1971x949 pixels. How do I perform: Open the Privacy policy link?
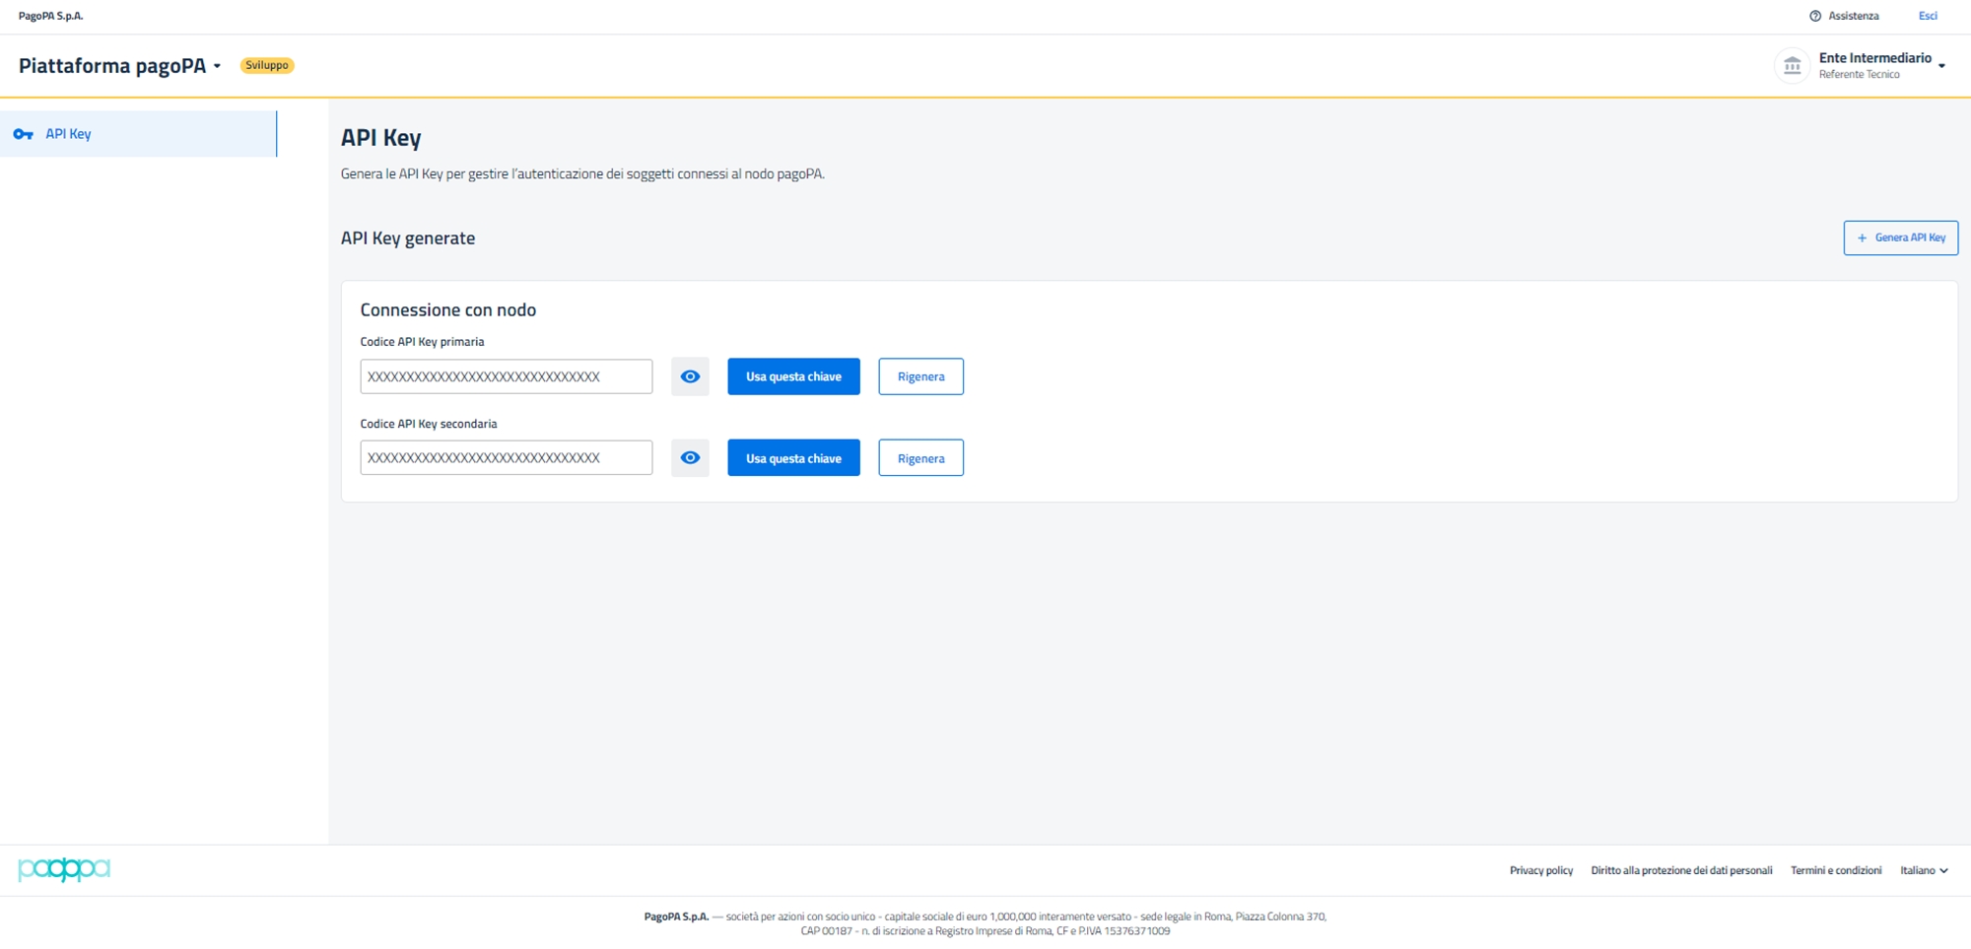1540,870
